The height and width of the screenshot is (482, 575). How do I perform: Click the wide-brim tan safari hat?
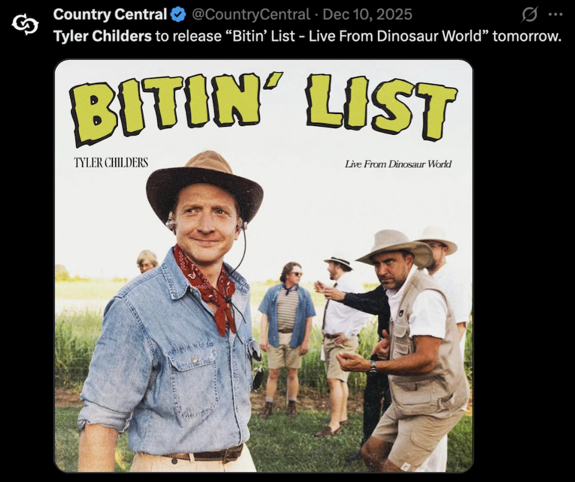click(393, 245)
